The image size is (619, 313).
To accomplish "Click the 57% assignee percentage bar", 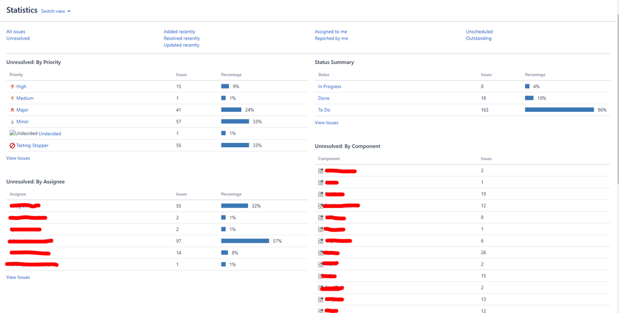I will pyautogui.click(x=245, y=241).
